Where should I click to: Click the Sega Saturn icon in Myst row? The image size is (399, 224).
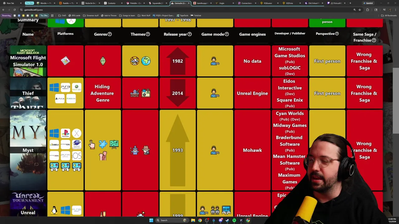[76, 144]
